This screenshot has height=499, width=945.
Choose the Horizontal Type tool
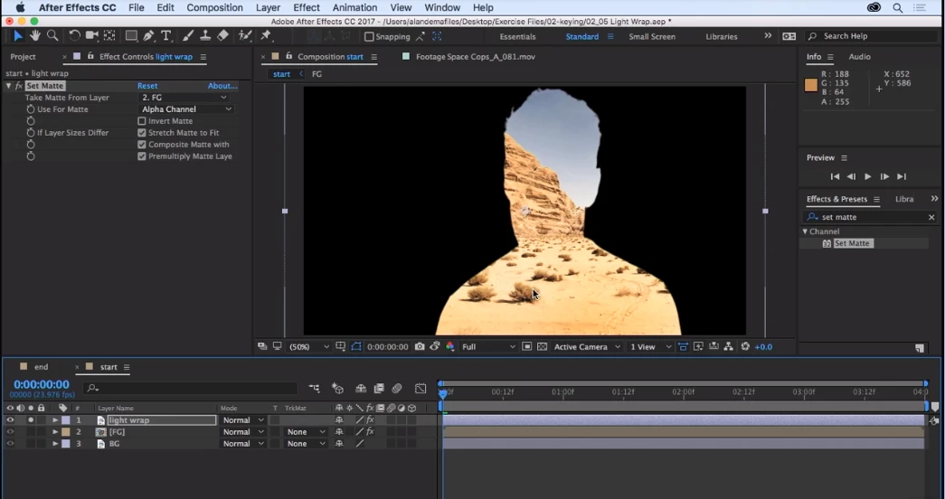(x=166, y=36)
